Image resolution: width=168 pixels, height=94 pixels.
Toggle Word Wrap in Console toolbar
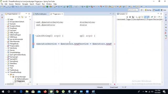pos(142,17)
